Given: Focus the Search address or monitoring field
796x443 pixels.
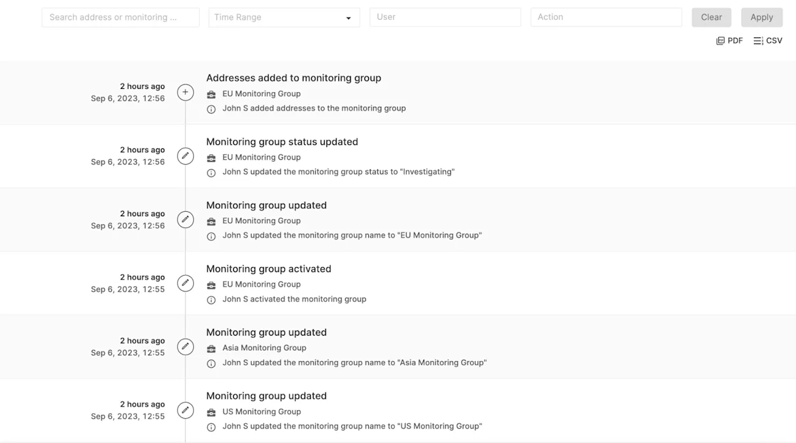Looking at the screenshot, I should [x=121, y=17].
